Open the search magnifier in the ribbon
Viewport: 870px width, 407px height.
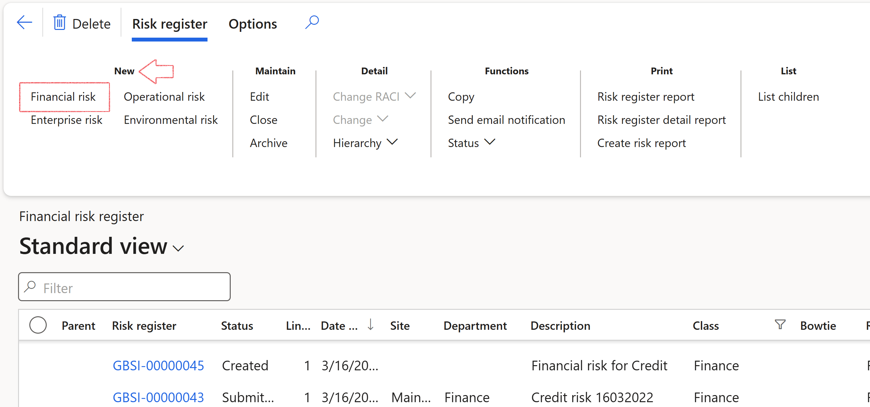tap(312, 22)
